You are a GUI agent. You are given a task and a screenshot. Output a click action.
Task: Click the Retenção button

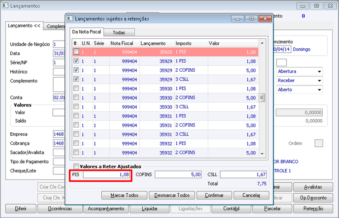click(x=313, y=209)
